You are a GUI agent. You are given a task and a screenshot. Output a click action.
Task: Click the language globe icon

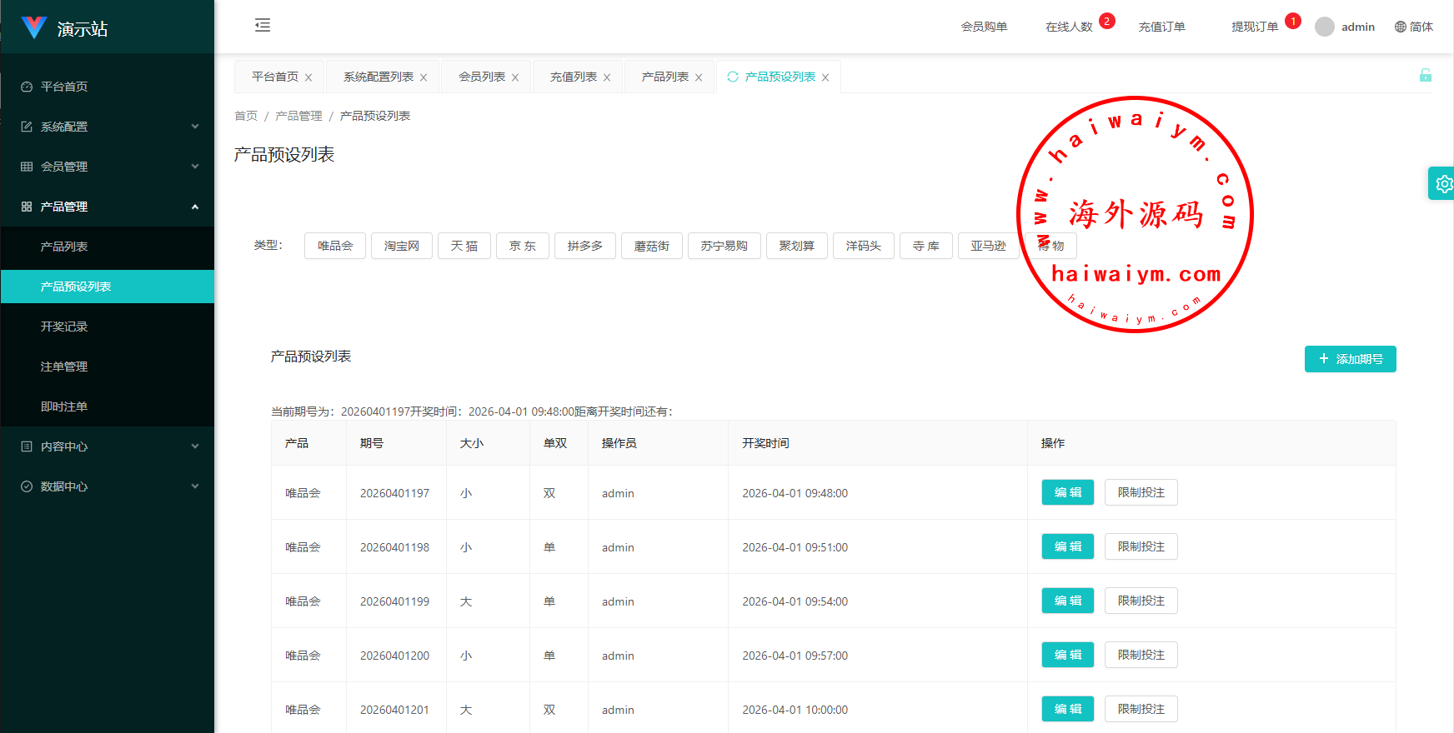pos(1401,27)
